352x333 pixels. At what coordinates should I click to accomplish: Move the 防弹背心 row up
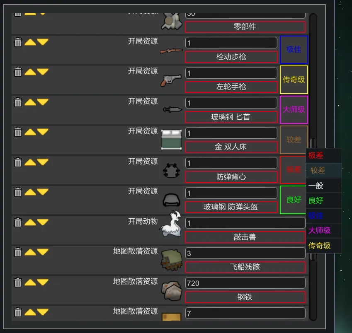pos(30,162)
